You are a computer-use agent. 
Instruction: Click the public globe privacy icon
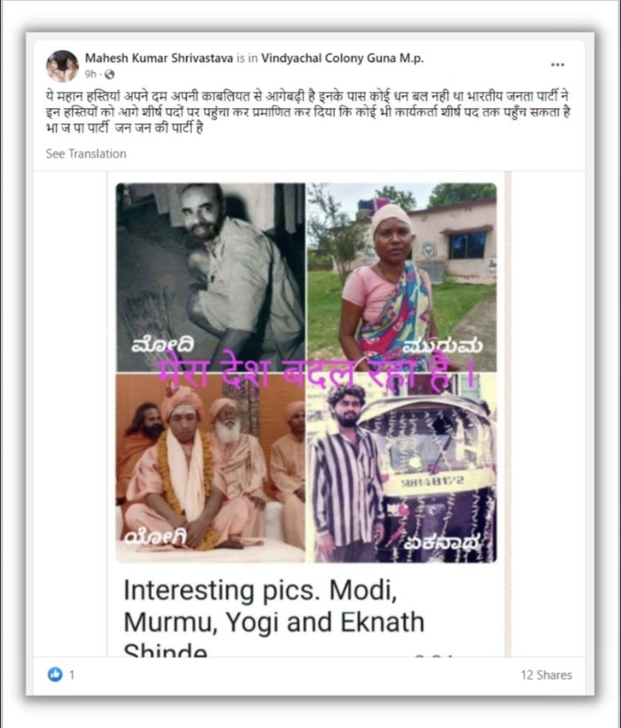click(x=110, y=75)
